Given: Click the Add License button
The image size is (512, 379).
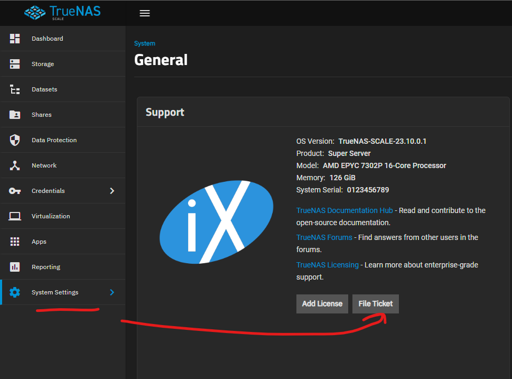Looking at the screenshot, I should (322, 304).
